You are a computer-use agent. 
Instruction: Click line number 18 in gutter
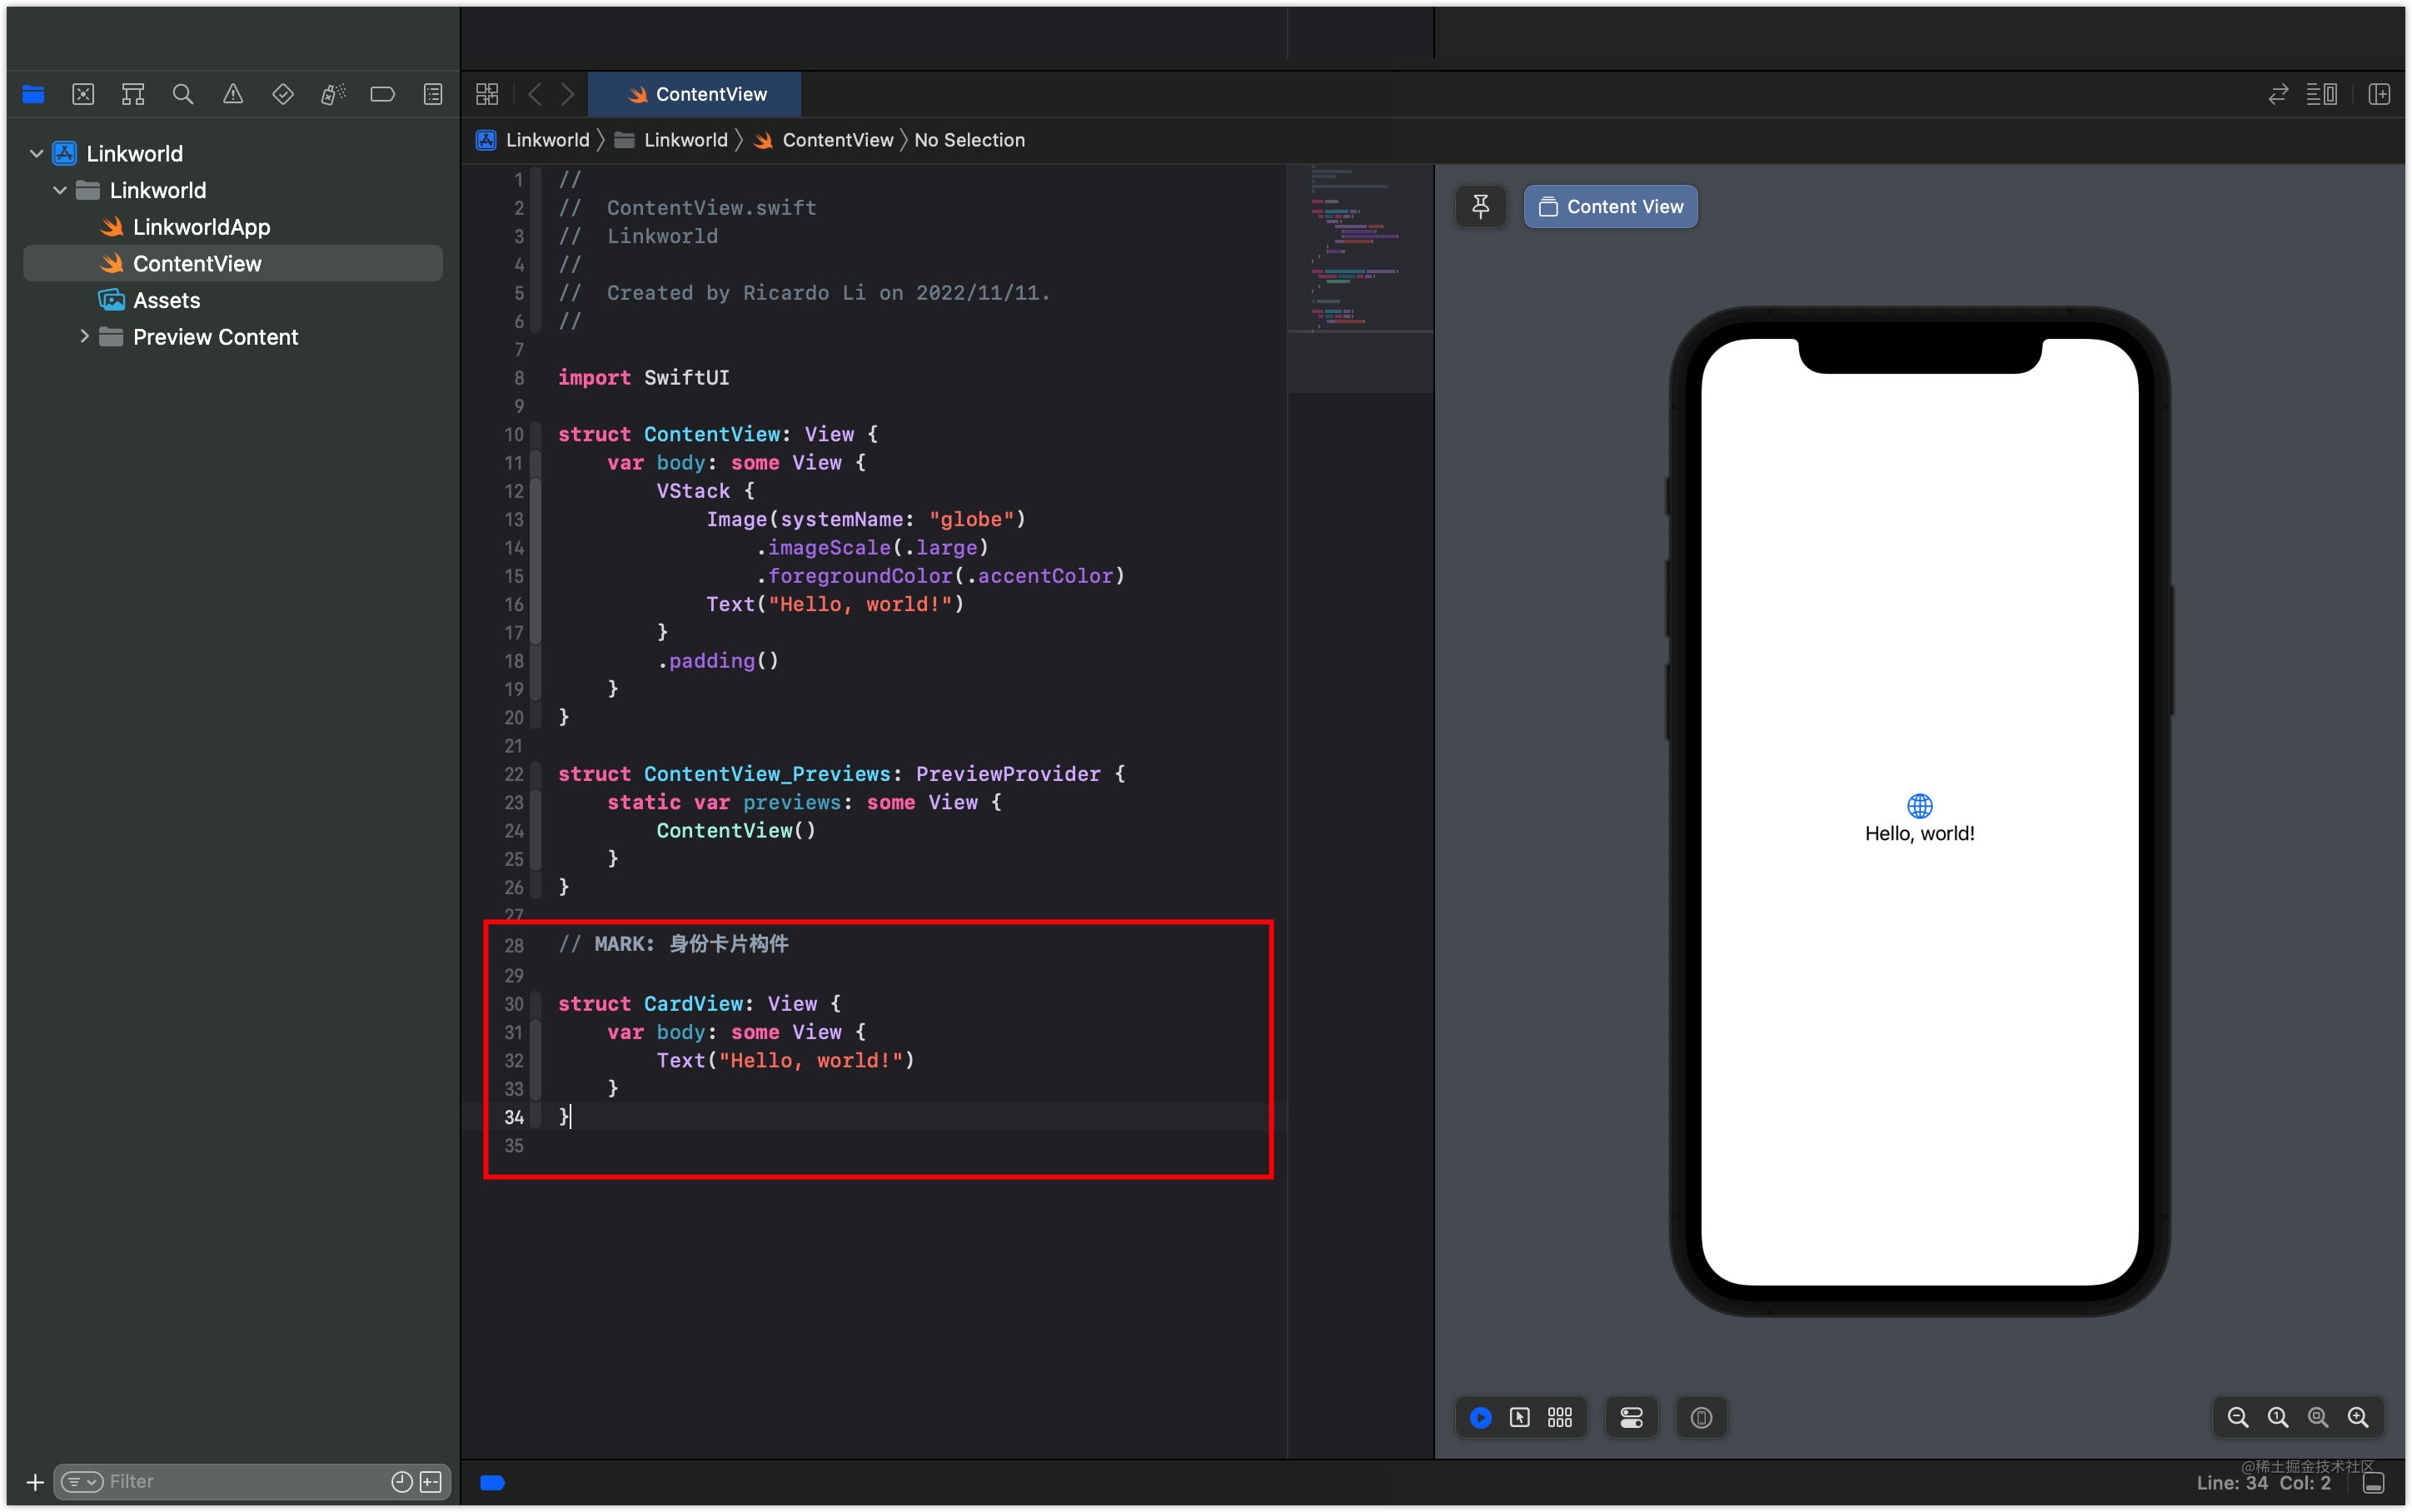pos(514,661)
